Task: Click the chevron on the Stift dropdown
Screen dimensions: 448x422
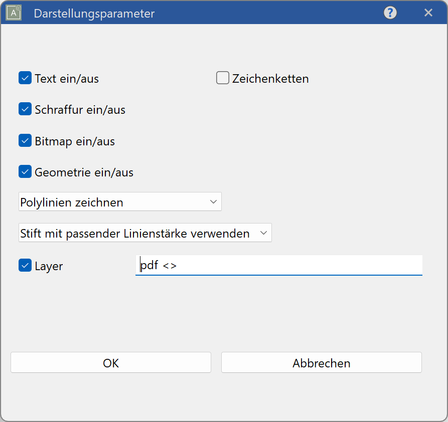Action: tap(264, 233)
